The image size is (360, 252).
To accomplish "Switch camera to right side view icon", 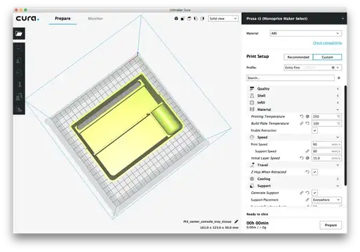I will pyautogui.click(x=202, y=19).
